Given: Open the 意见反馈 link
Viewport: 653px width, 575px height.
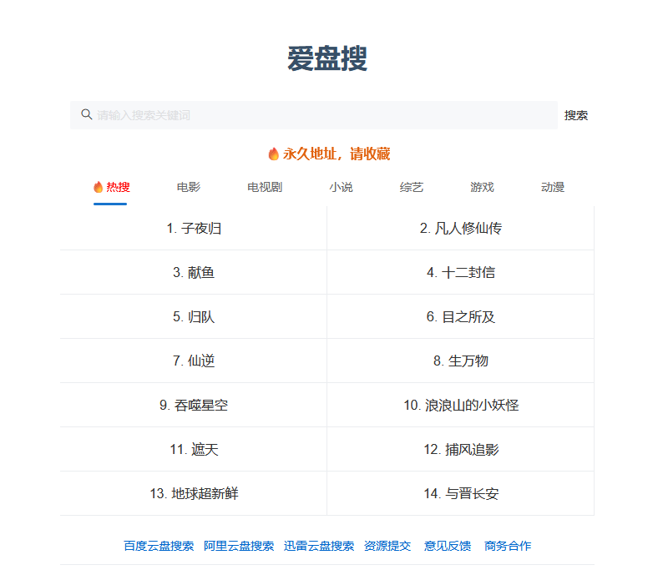Looking at the screenshot, I should (448, 546).
